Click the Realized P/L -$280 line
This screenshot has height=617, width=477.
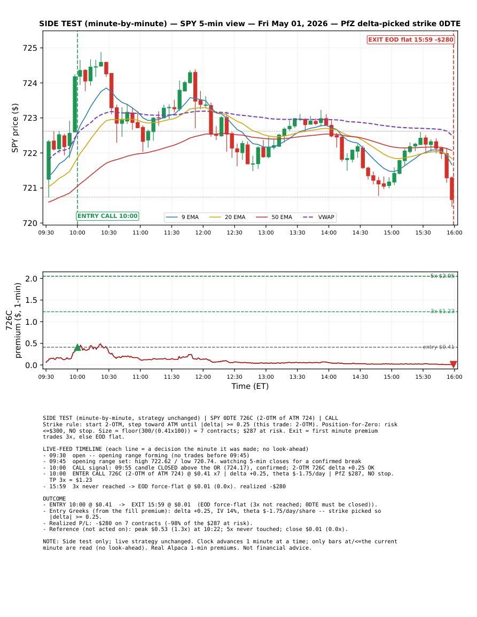pyautogui.click(x=147, y=524)
